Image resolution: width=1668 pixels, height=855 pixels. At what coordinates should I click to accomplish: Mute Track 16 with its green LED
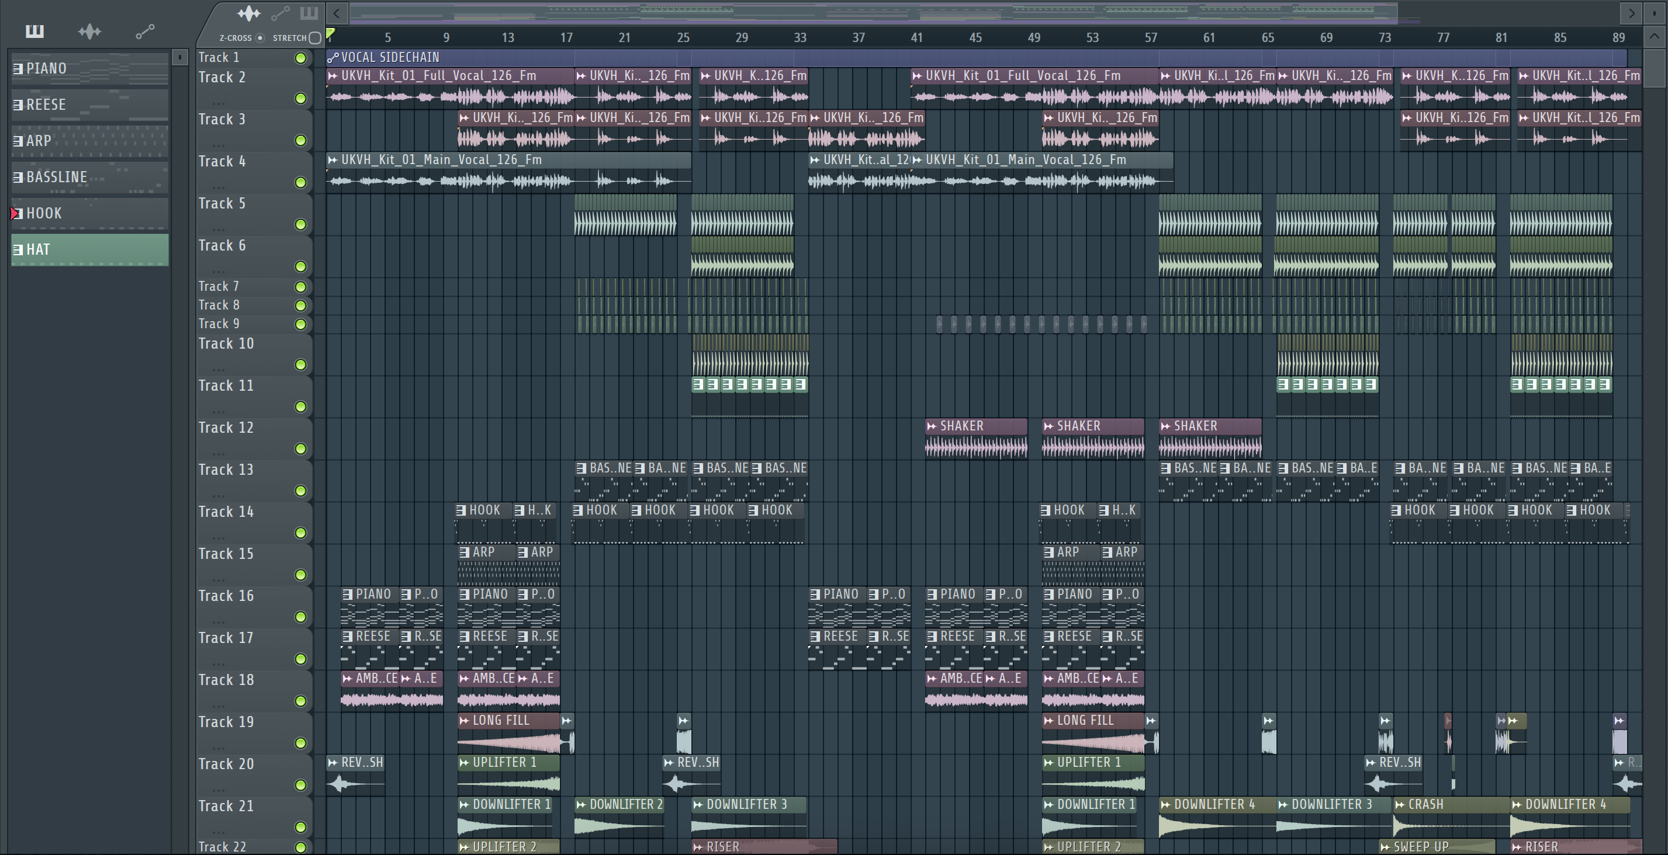(300, 617)
